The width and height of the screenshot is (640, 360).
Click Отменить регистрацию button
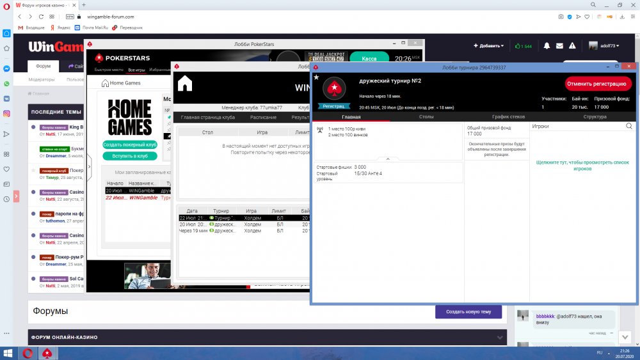(x=598, y=84)
